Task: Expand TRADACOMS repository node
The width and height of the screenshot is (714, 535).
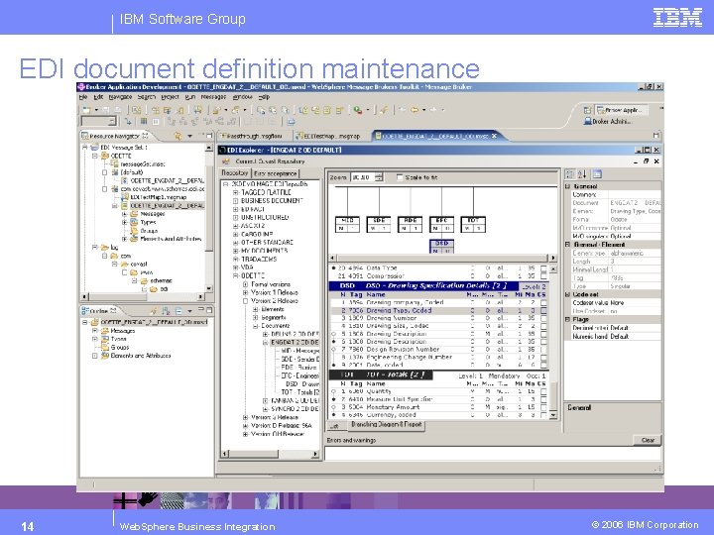Action: [x=235, y=259]
